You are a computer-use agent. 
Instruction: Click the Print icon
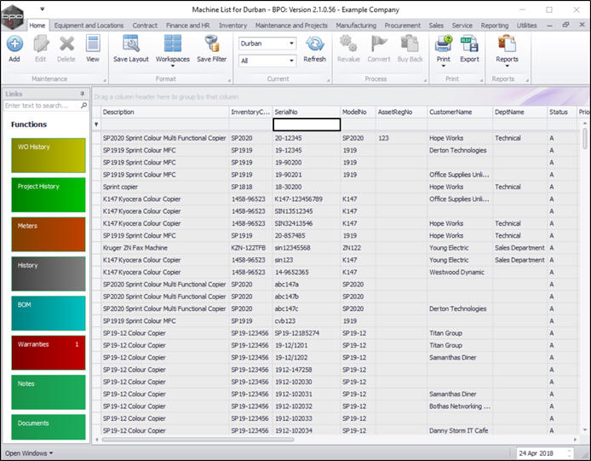[443, 48]
